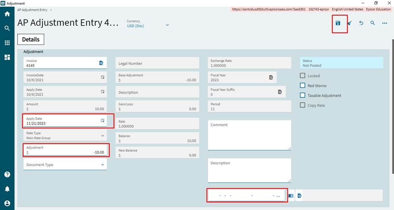Select the Details tab

tap(31, 39)
